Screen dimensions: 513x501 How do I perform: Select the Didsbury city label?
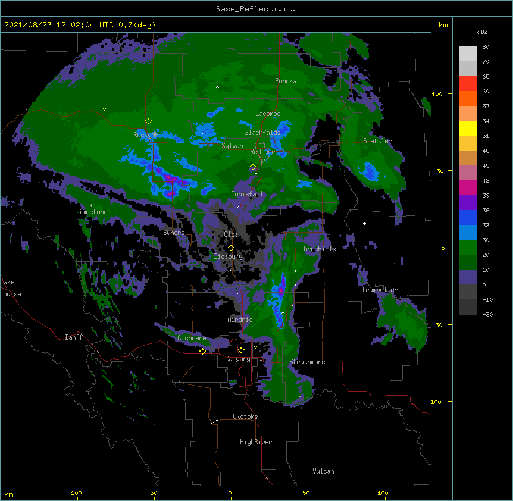click(x=229, y=256)
